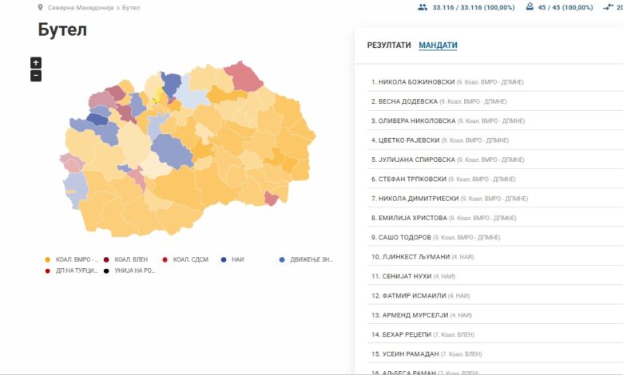Zoom out of the map with minus button
Screen dimensions: 623x375
pyautogui.click(x=36, y=76)
